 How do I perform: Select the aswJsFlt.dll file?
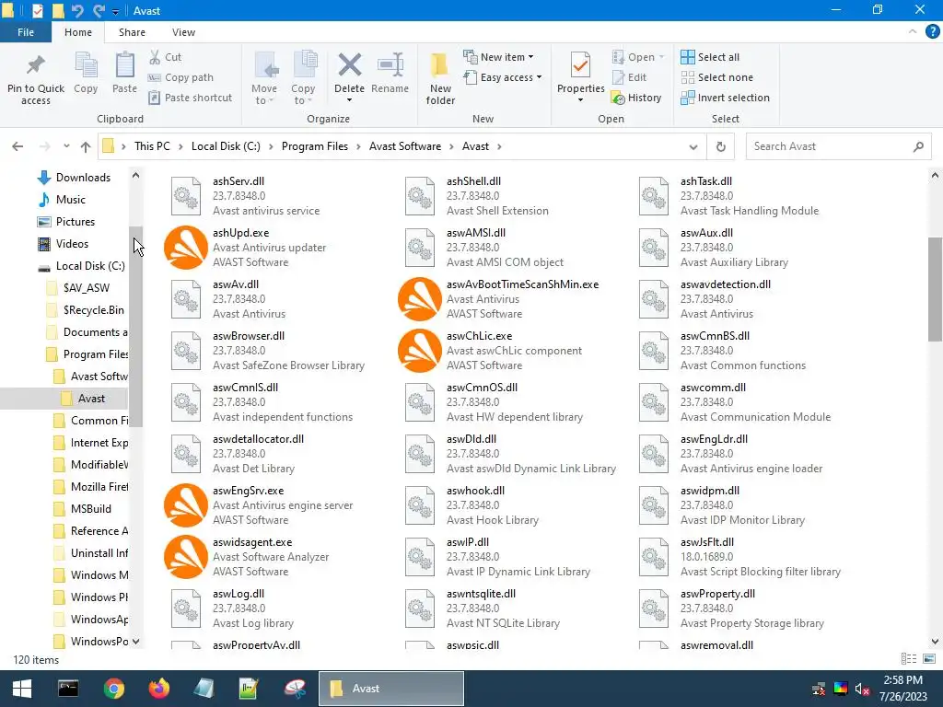click(x=741, y=557)
